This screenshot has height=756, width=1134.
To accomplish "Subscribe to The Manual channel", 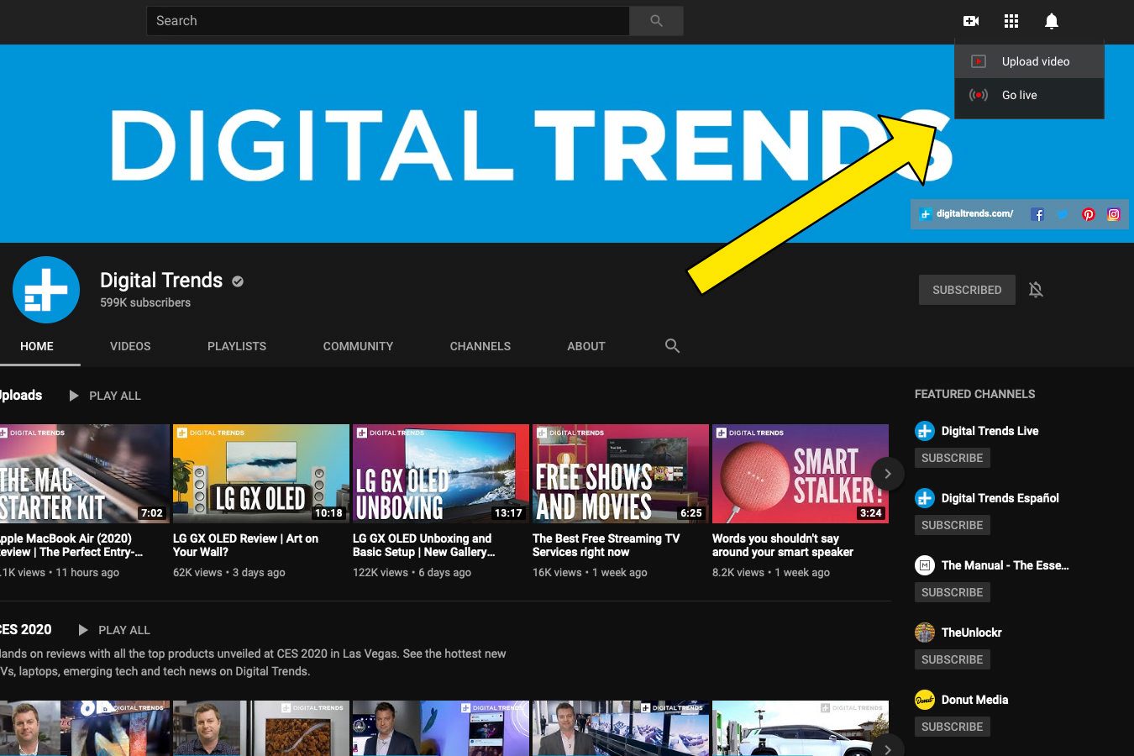I will pos(952,592).
